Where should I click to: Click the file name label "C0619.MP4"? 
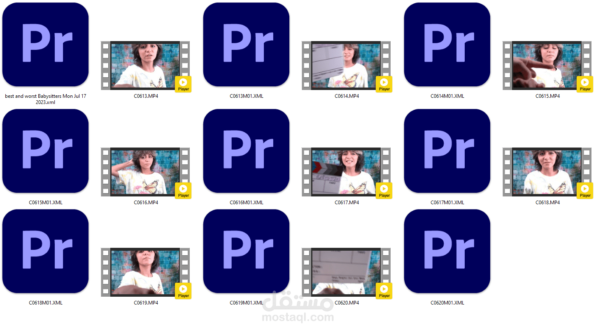coord(146,303)
